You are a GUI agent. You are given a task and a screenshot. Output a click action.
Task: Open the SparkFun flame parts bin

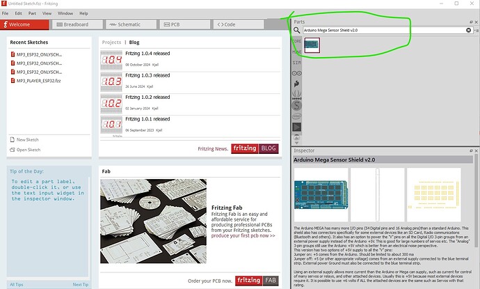pyautogui.click(x=296, y=84)
